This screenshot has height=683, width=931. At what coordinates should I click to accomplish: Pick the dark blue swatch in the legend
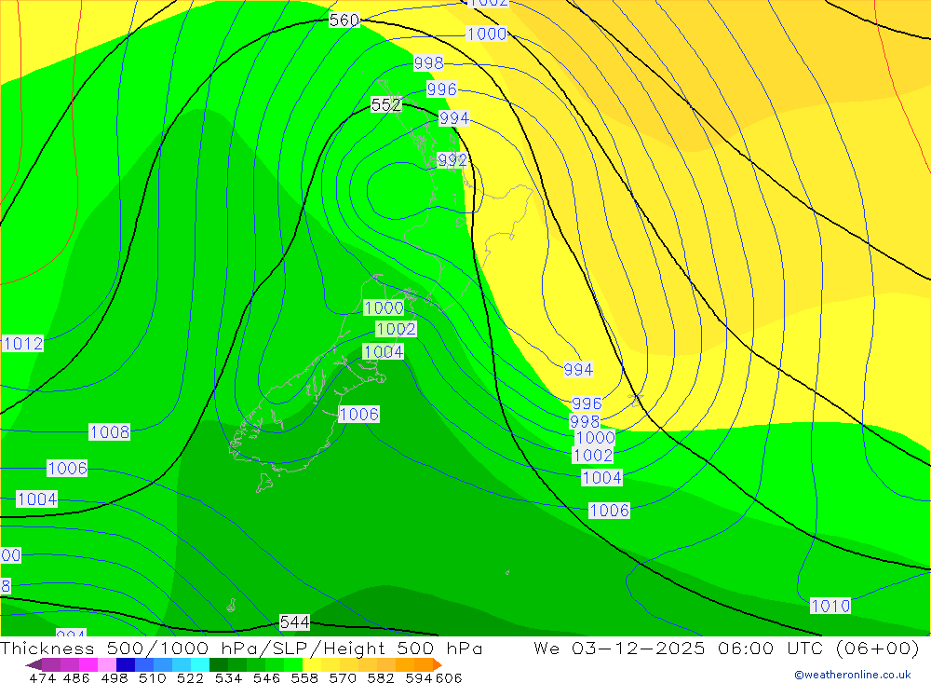[x=126, y=665]
